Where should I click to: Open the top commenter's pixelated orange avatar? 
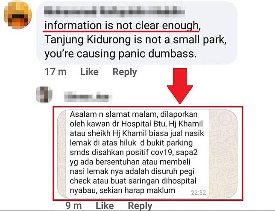coord(18,15)
